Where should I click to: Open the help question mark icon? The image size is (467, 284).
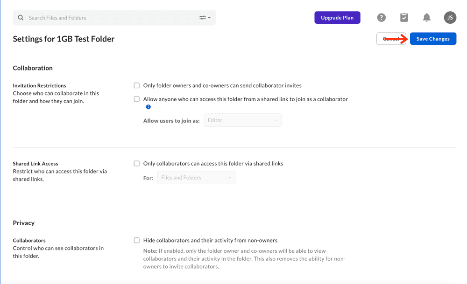click(x=381, y=18)
